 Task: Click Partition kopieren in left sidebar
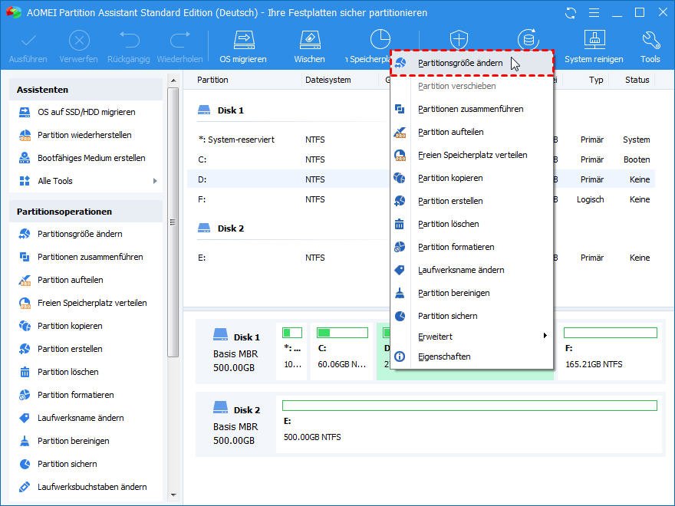pyautogui.click(x=86, y=326)
